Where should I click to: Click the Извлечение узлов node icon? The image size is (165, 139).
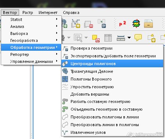click(65, 132)
